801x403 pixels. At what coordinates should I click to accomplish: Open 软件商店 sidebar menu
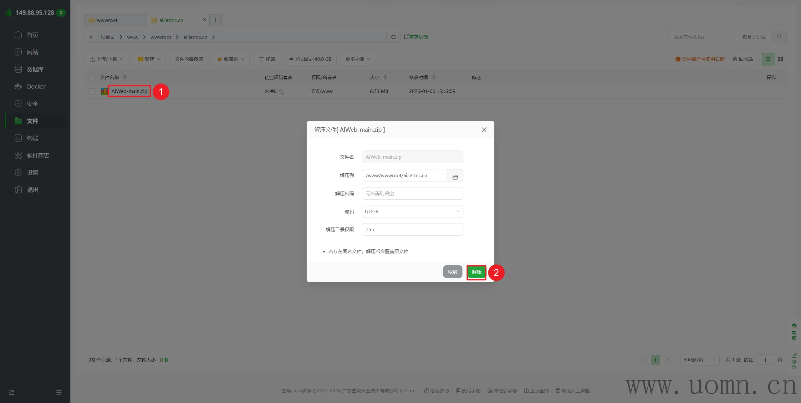38,156
